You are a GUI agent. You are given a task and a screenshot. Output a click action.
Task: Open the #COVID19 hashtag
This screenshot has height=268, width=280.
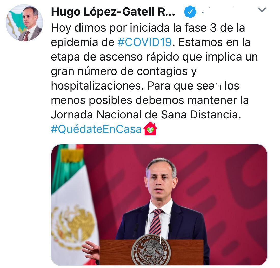click(x=145, y=42)
